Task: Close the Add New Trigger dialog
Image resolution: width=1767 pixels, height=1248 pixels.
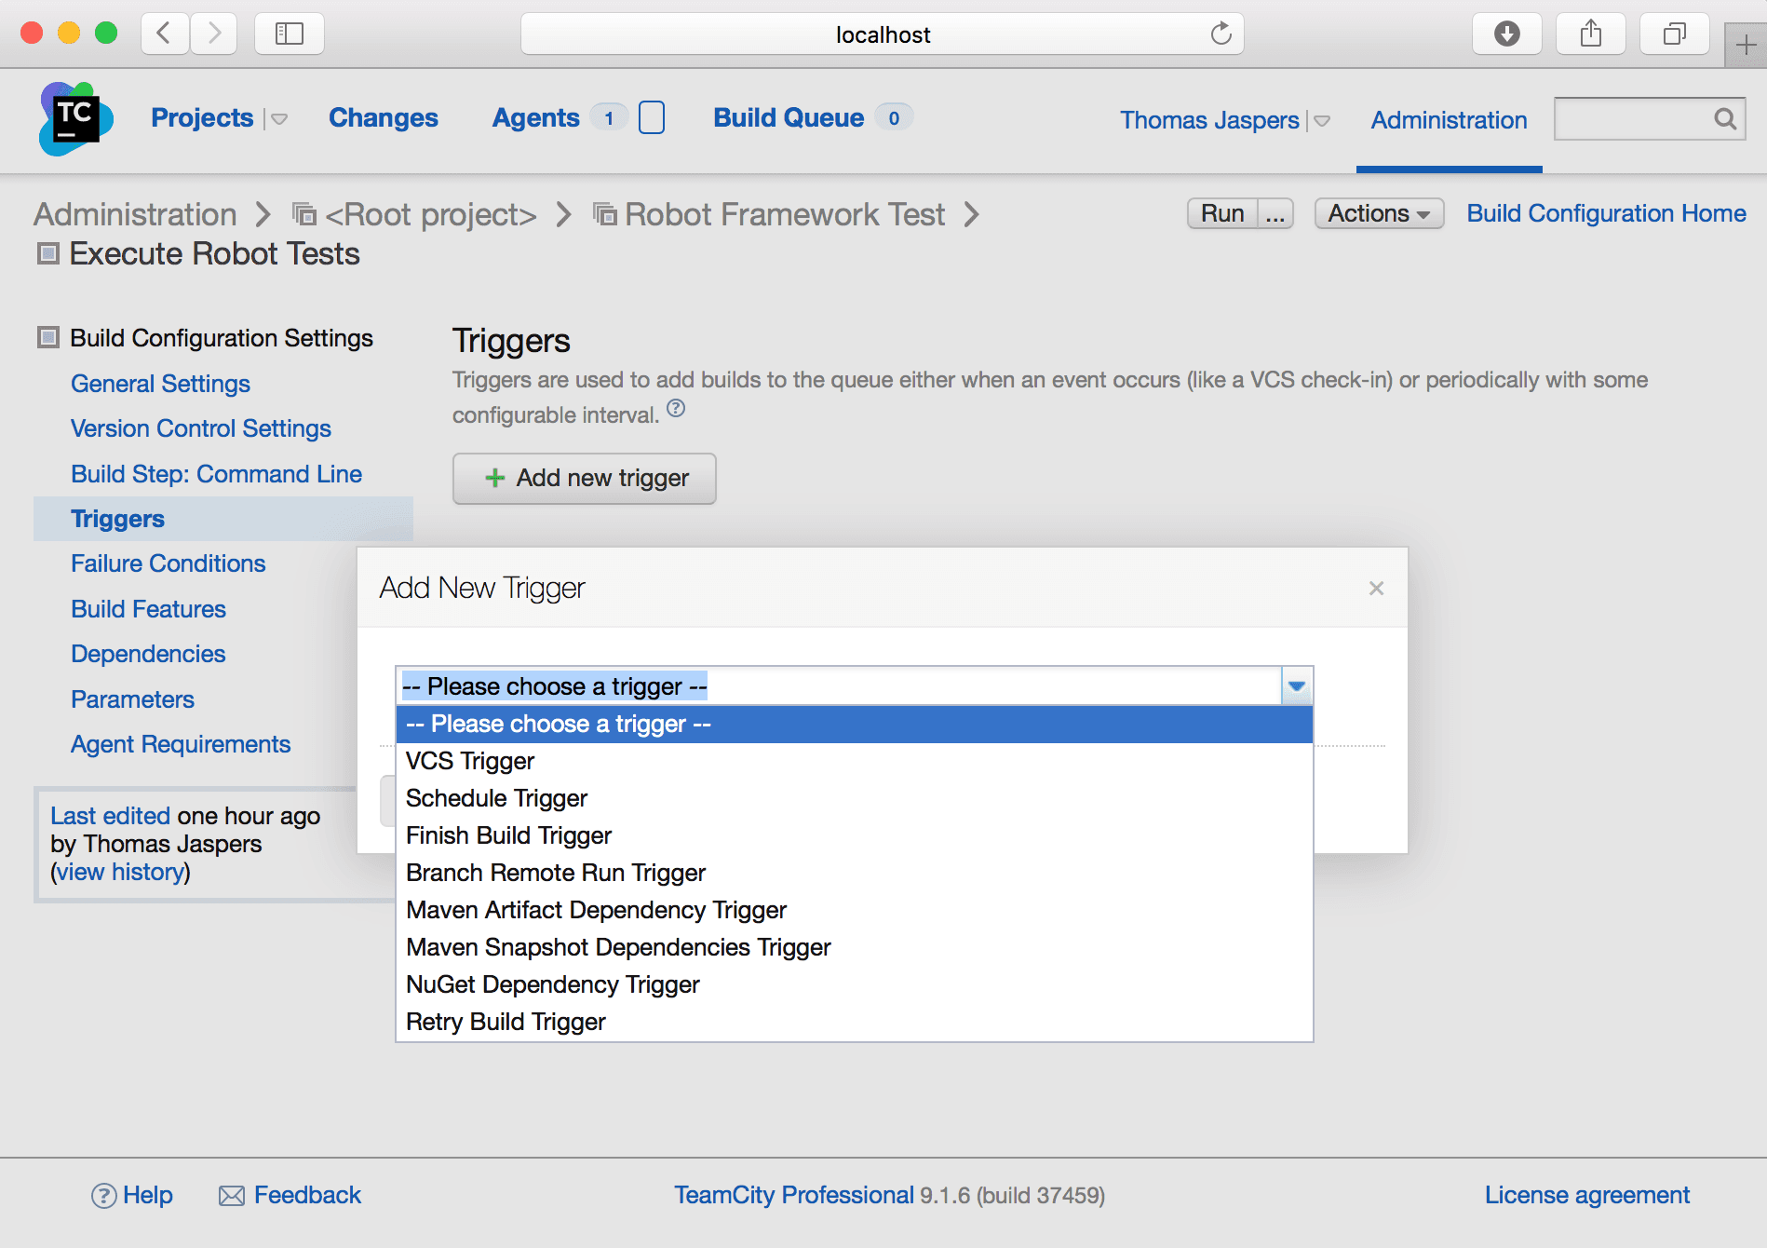Action: tap(1376, 589)
